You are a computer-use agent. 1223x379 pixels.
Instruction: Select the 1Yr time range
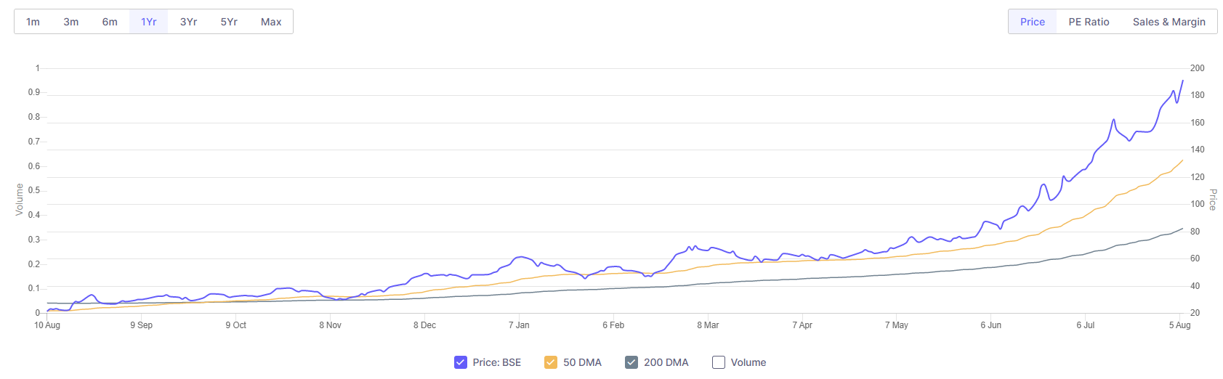[x=149, y=22]
